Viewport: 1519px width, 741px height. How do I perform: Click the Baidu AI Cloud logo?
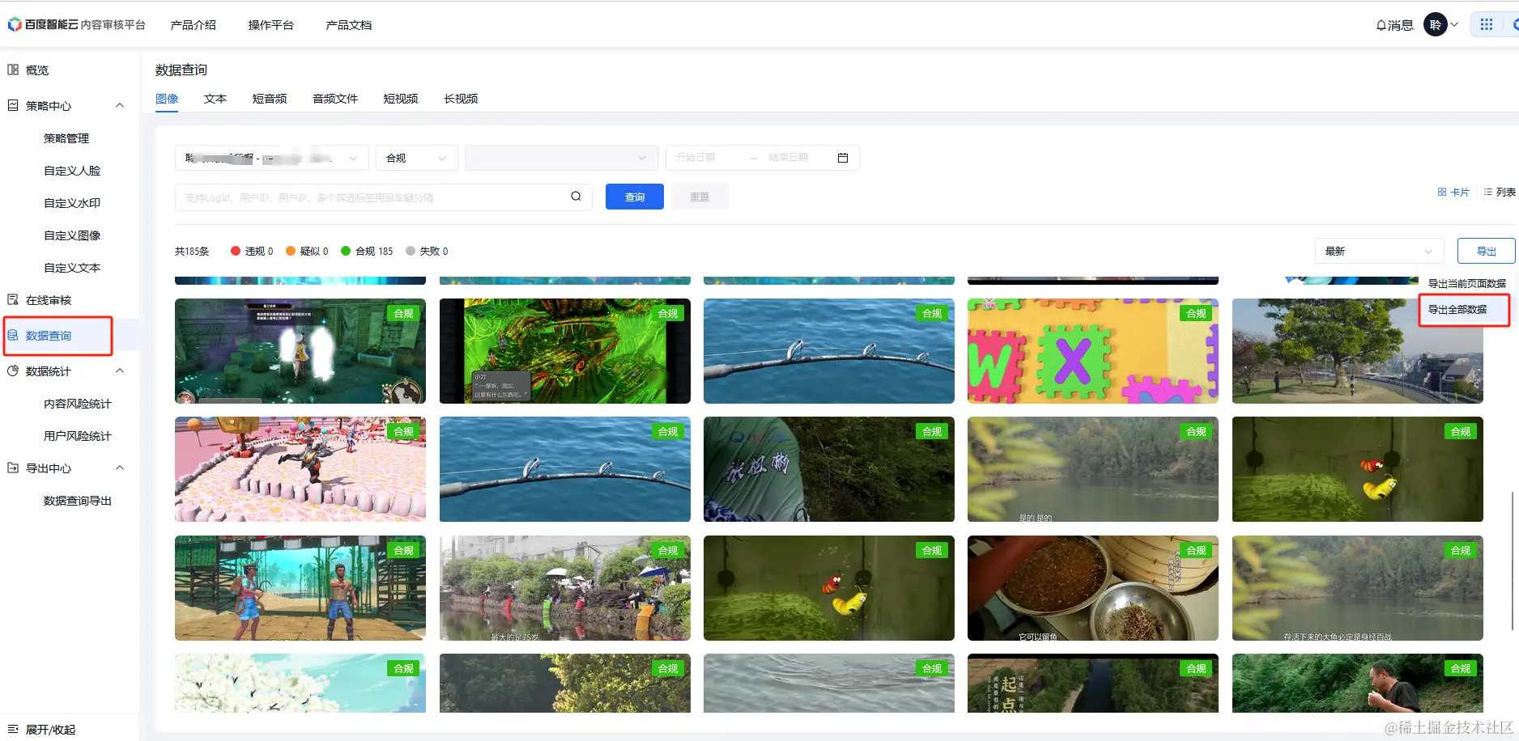(x=77, y=24)
